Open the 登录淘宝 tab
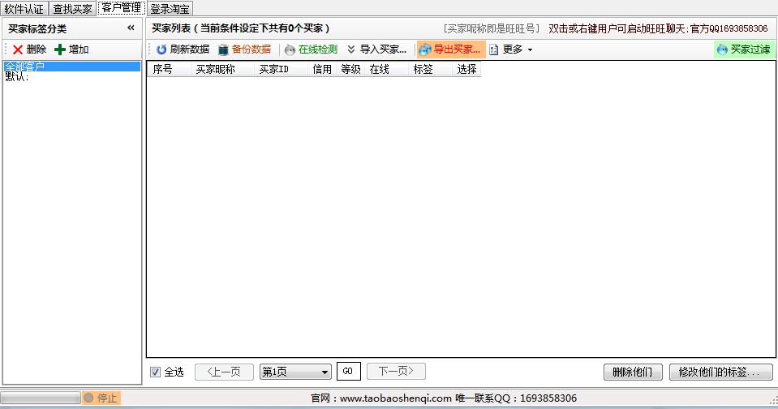The height and width of the screenshot is (409, 778). pyautogui.click(x=170, y=9)
